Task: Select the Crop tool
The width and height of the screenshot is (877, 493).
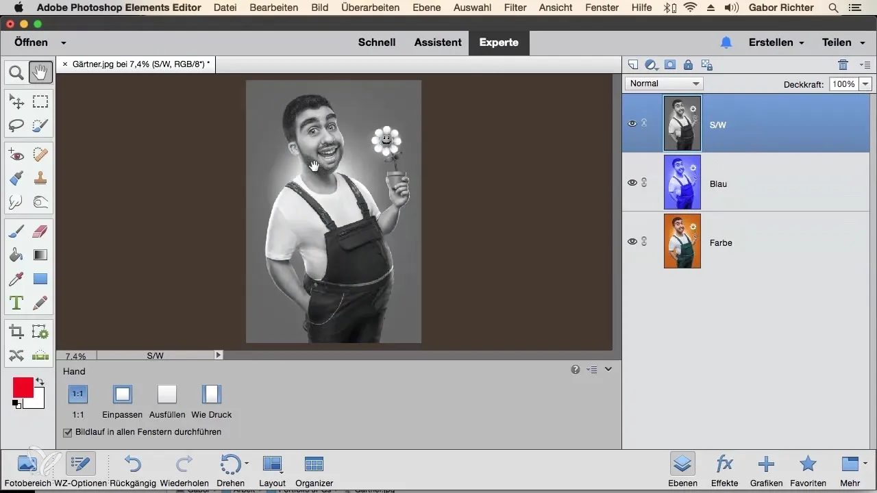Action: (16, 332)
